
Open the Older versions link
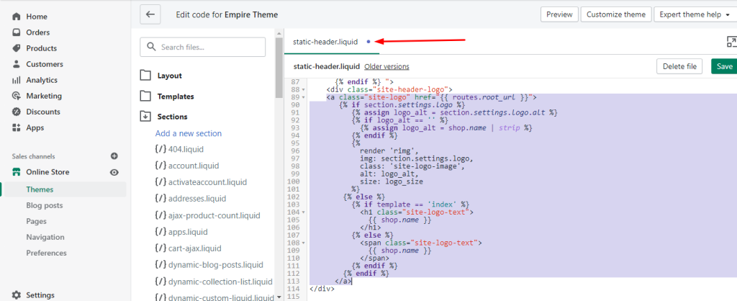click(x=386, y=67)
